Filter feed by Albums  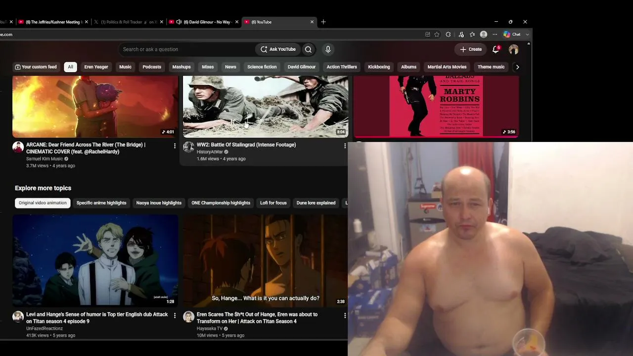point(408,67)
